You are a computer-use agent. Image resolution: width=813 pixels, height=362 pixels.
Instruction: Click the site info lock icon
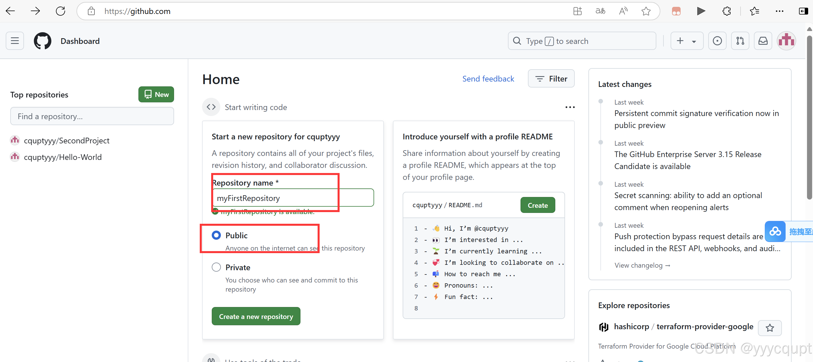pos(91,11)
